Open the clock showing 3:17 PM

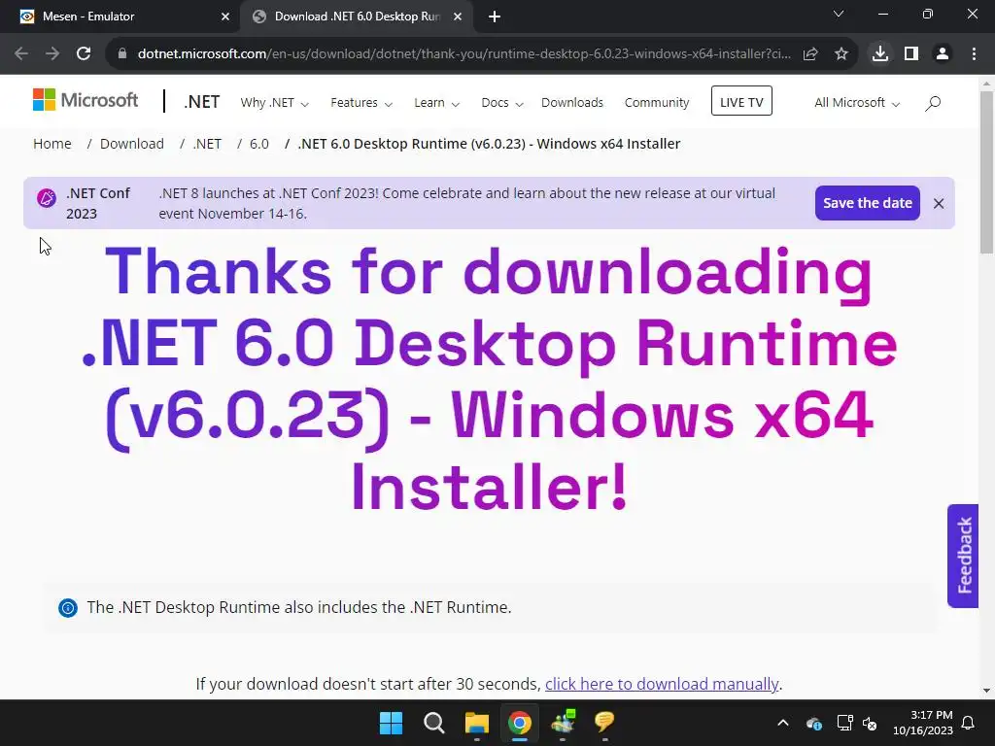[923, 723]
